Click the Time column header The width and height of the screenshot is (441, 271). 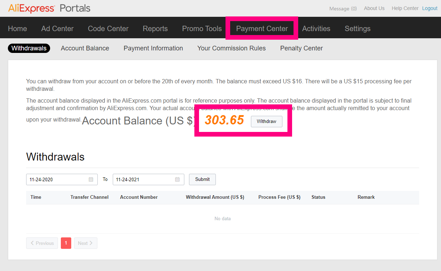point(36,197)
